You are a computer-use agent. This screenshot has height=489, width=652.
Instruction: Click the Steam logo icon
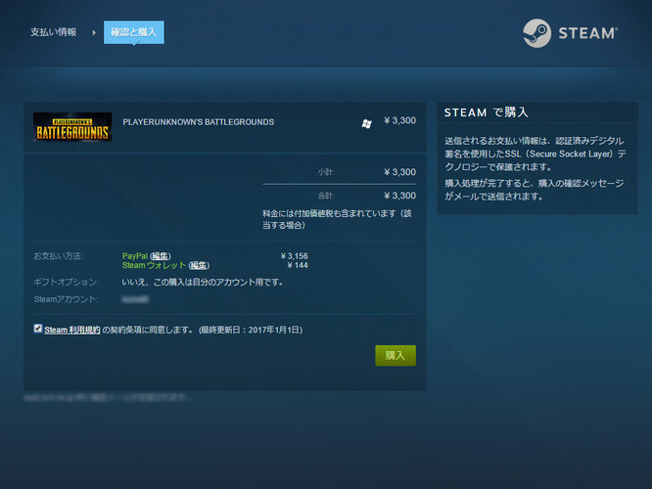coord(536,33)
